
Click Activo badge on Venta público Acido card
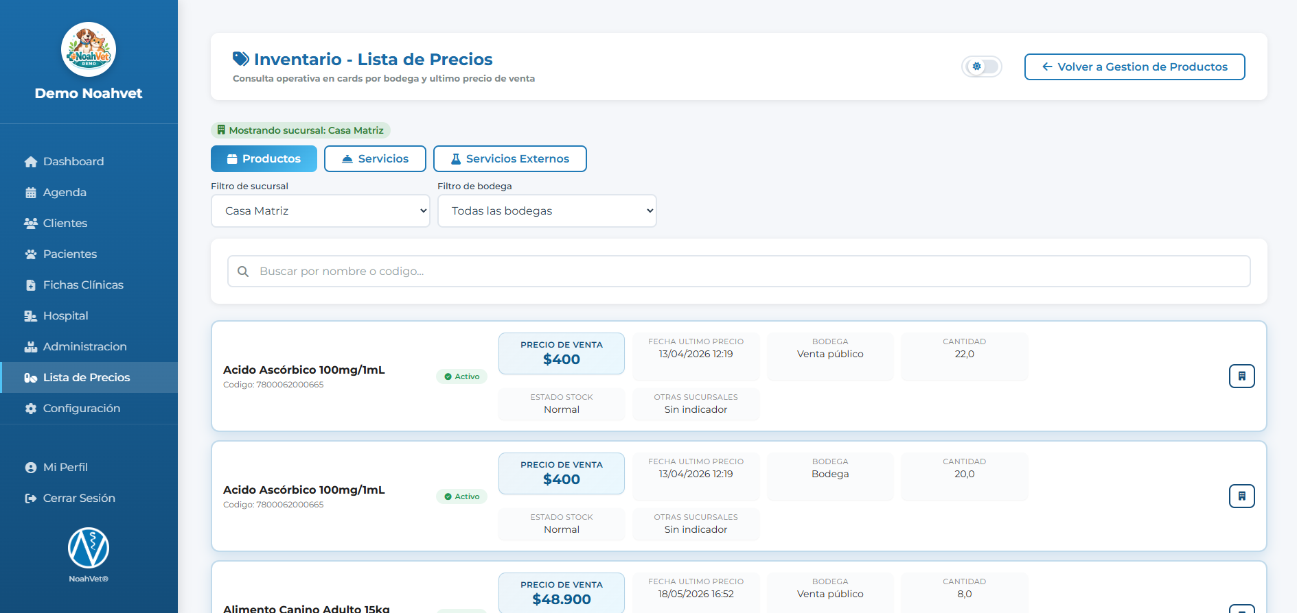(461, 376)
